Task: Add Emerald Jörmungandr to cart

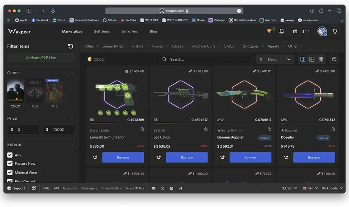Action: pos(95,157)
